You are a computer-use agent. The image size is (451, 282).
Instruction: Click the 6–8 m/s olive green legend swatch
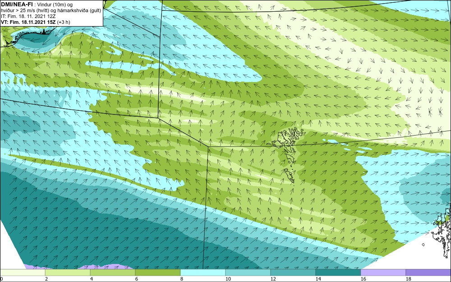(158, 272)
